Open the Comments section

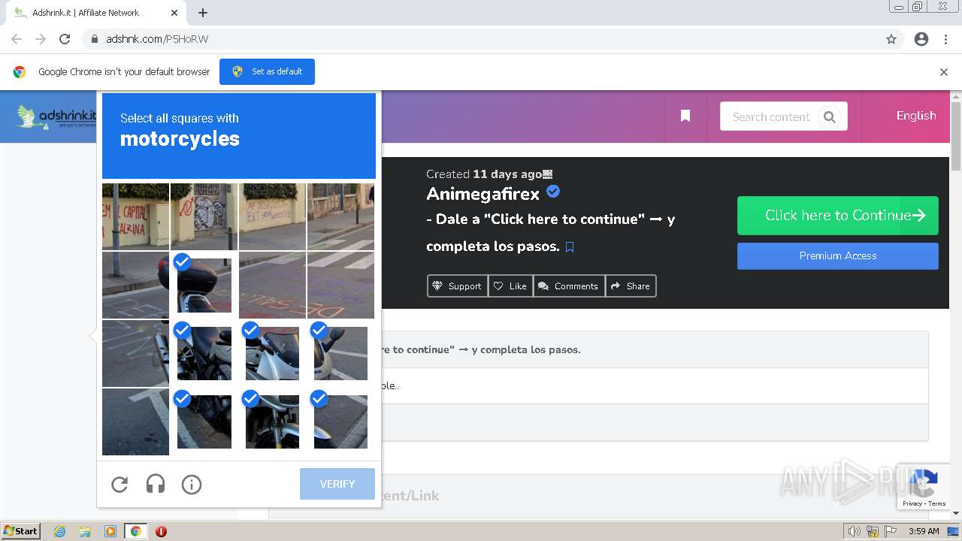569,286
